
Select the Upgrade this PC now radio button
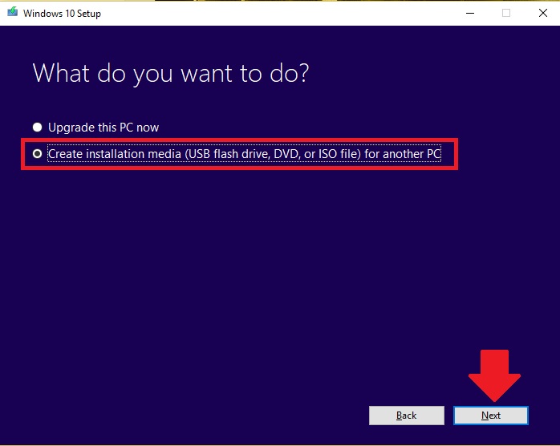point(37,127)
